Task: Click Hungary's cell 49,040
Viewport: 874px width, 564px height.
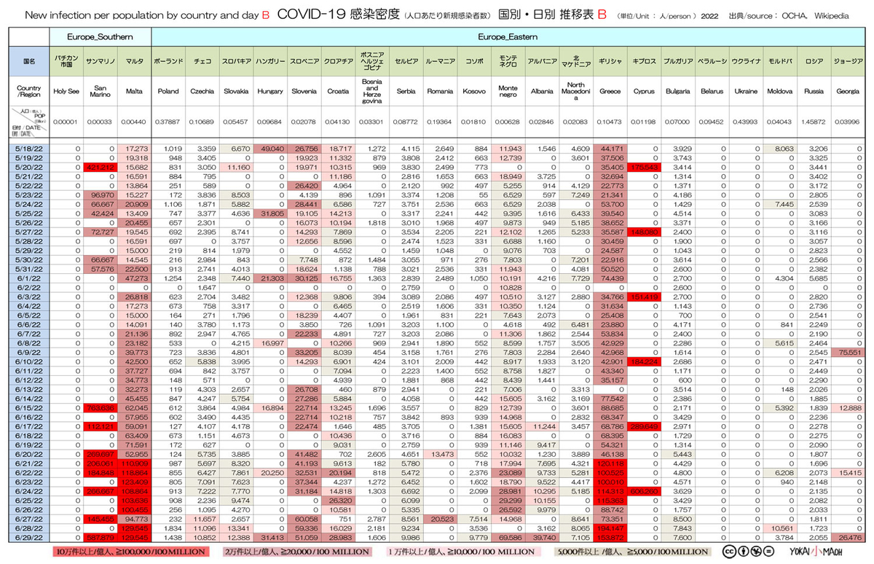Action: (270, 148)
